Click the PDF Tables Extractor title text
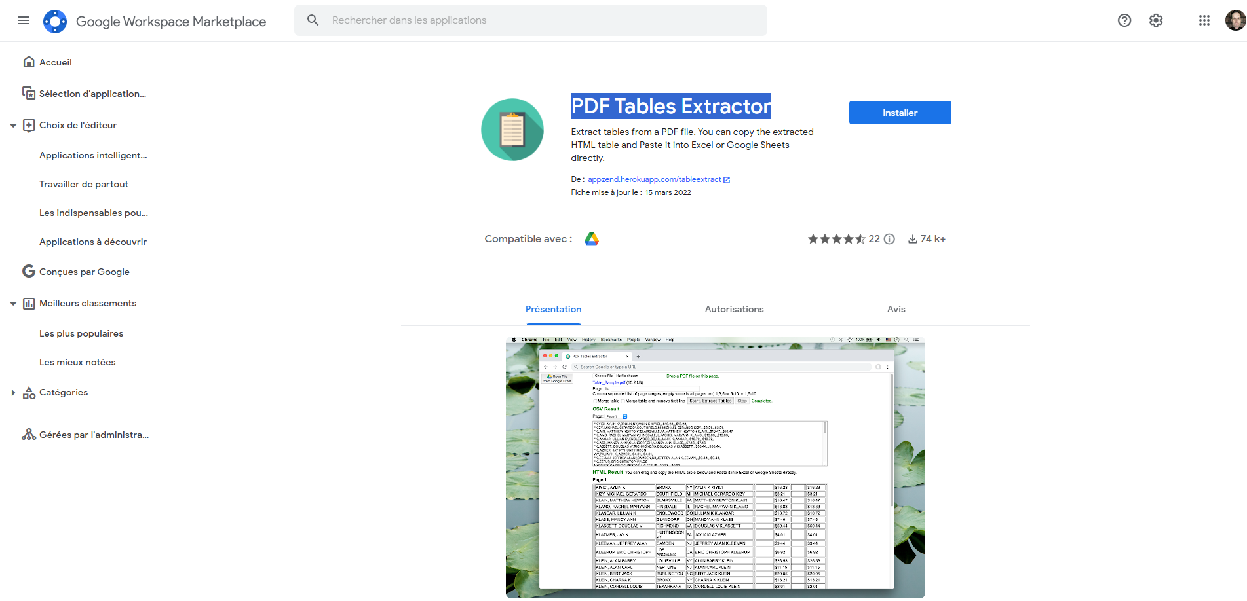Screen dimensions: 1247x601 tap(671, 106)
